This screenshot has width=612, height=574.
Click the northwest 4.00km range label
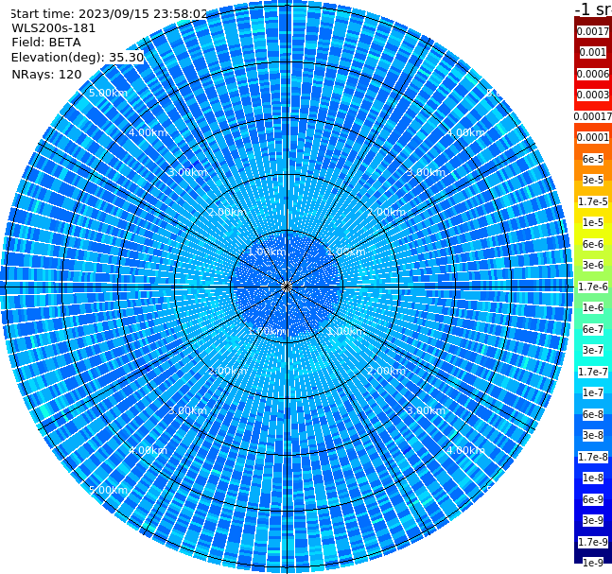pos(148,132)
